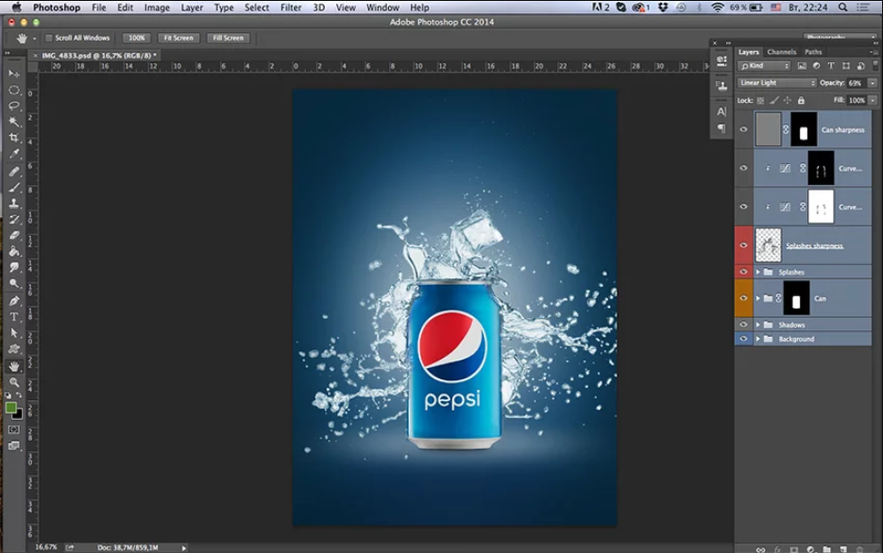Toggle lock all for layer
Viewport: 883px width, 553px height.
801,101
